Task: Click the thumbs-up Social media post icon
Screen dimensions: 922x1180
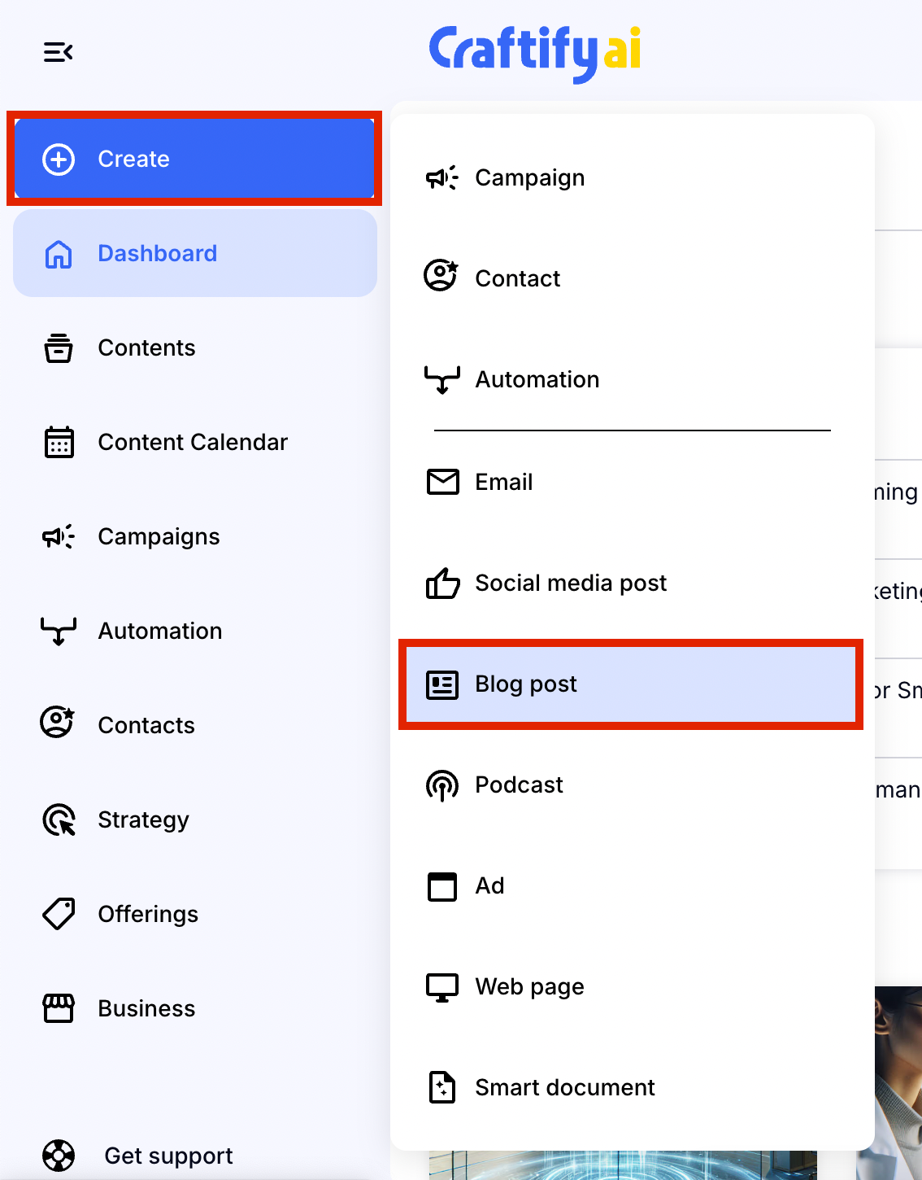Action: click(443, 583)
